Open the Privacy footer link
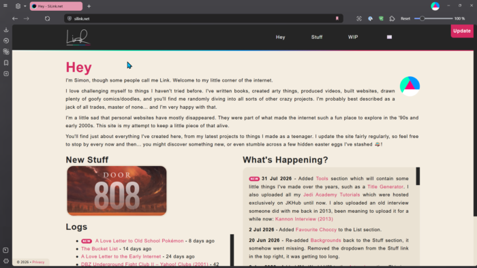This screenshot has width=477, height=268. [38, 262]
